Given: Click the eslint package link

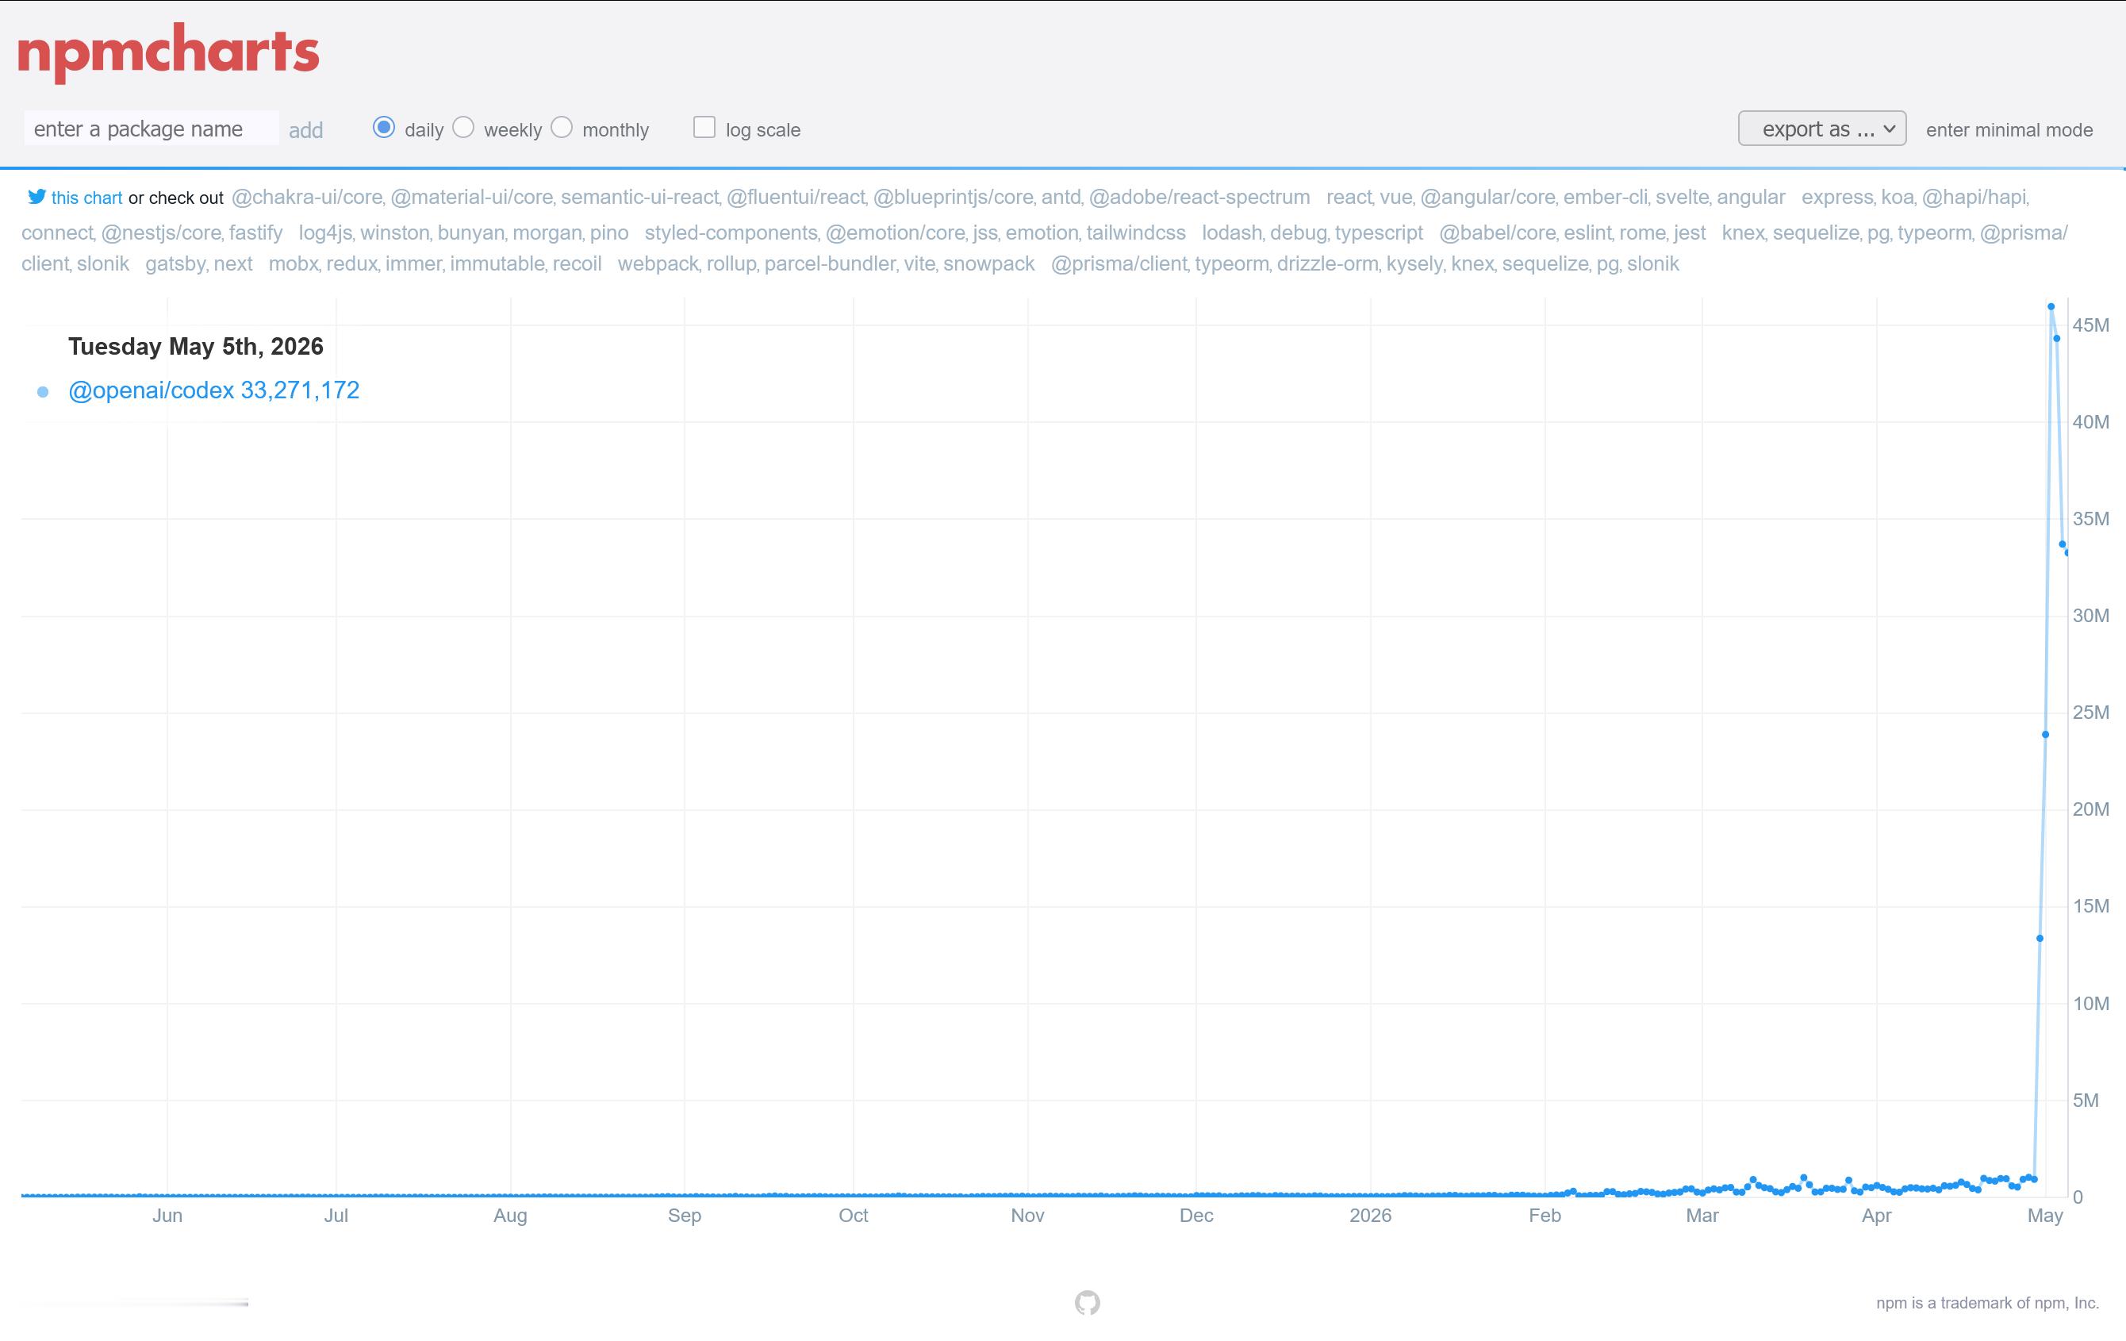Looking at the screenshot, I should [x=1587, y=232].
